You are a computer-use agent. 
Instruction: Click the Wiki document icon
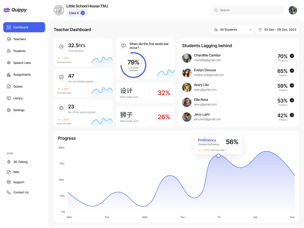click(9, 172)
